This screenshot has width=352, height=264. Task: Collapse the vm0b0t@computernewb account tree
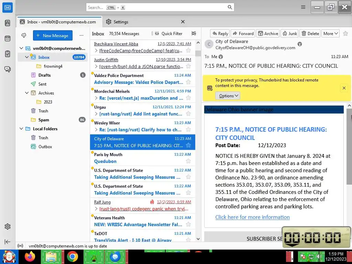coord(21,48)
